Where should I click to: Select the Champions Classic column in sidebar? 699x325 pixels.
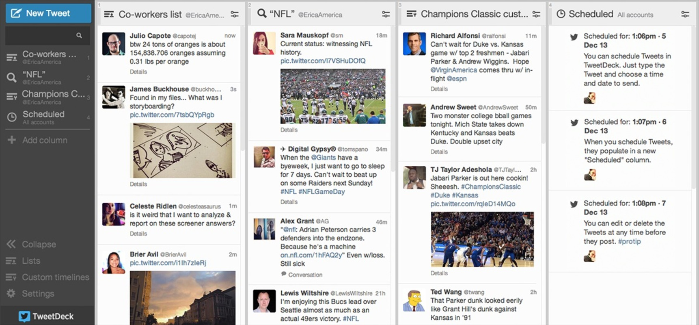(x=11, y=97)
